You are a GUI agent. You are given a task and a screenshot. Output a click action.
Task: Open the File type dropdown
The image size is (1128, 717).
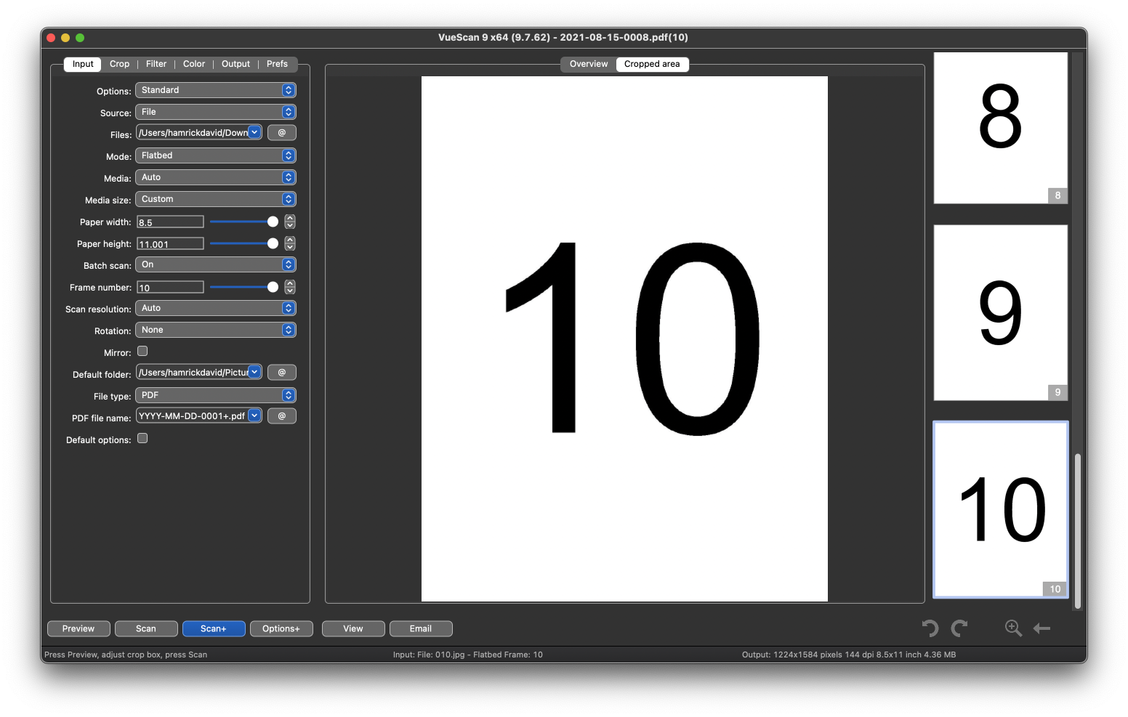216,395
